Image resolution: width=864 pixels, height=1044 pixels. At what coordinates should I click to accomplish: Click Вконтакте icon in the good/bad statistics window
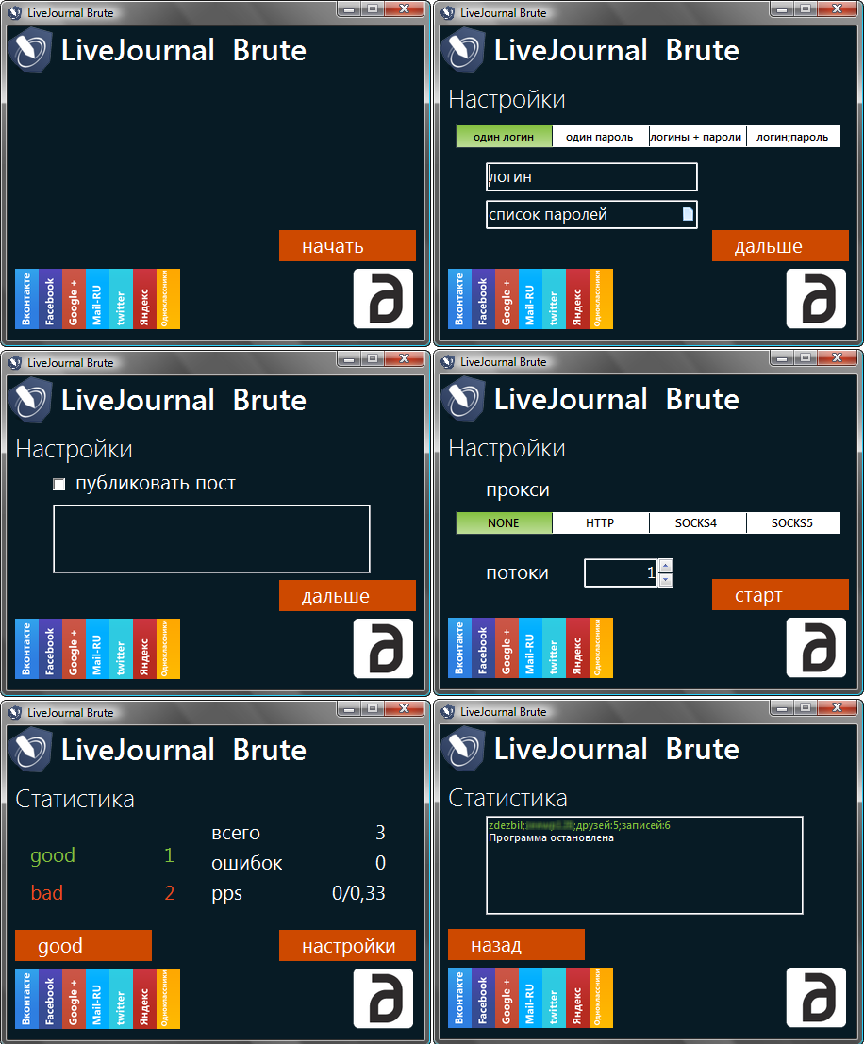click(x=26, y=999)
